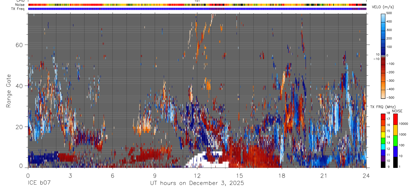Click the -300 tick on velocity scale
The width and height of the screenshot is (412, 190).
click(x=391, y=81)
